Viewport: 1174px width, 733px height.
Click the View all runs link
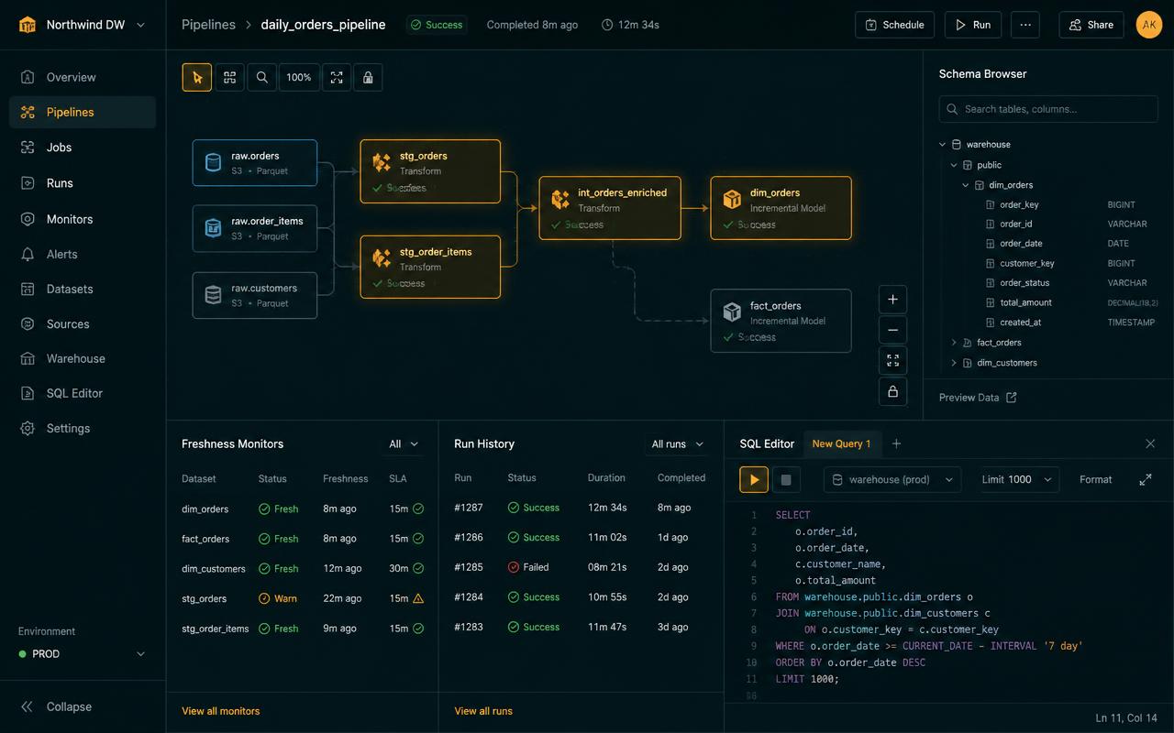tap(483, 711)
